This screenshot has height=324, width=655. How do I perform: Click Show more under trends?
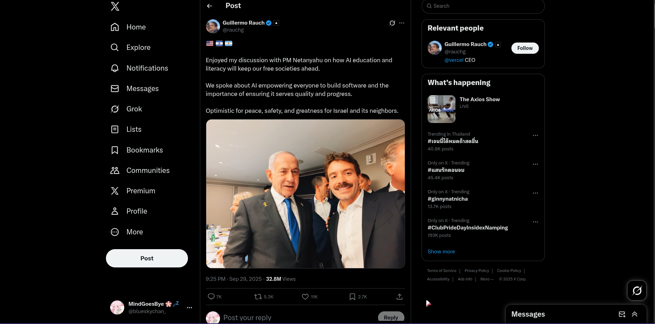click(441, 252)
